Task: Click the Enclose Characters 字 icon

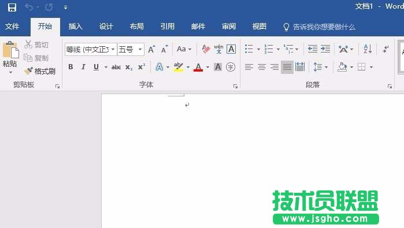Action: (231, 67)
